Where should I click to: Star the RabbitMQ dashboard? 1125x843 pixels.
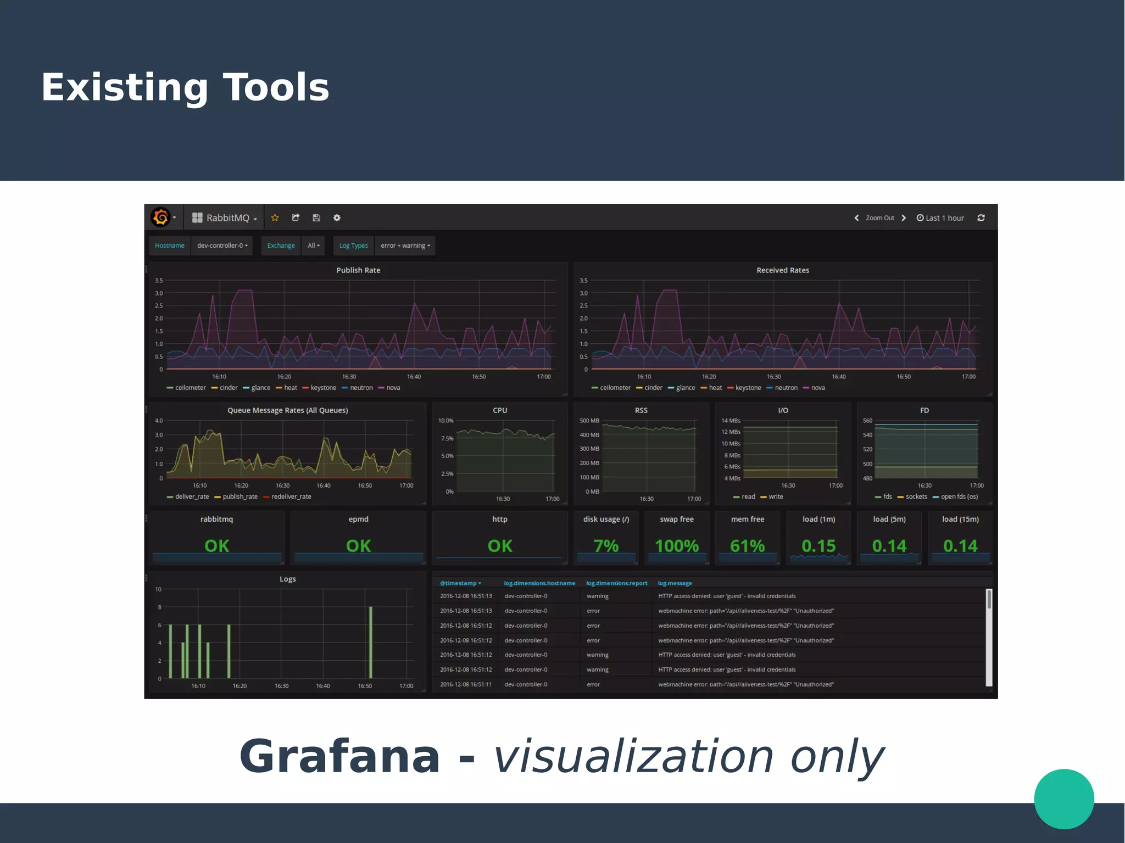(275, 218)
